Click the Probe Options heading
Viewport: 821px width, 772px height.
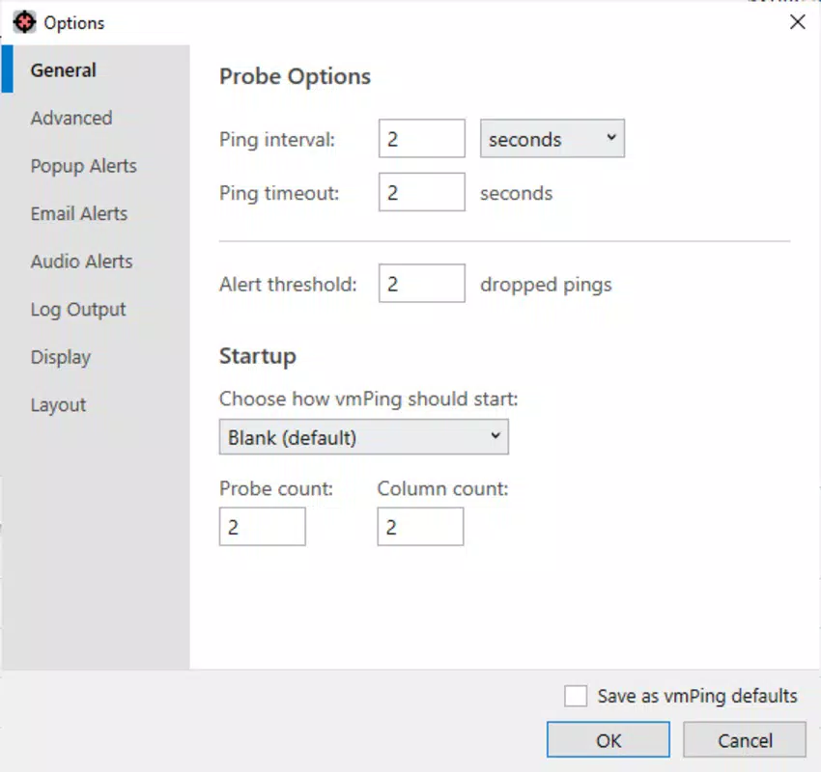pyautogui.click(x=295, y=76)
